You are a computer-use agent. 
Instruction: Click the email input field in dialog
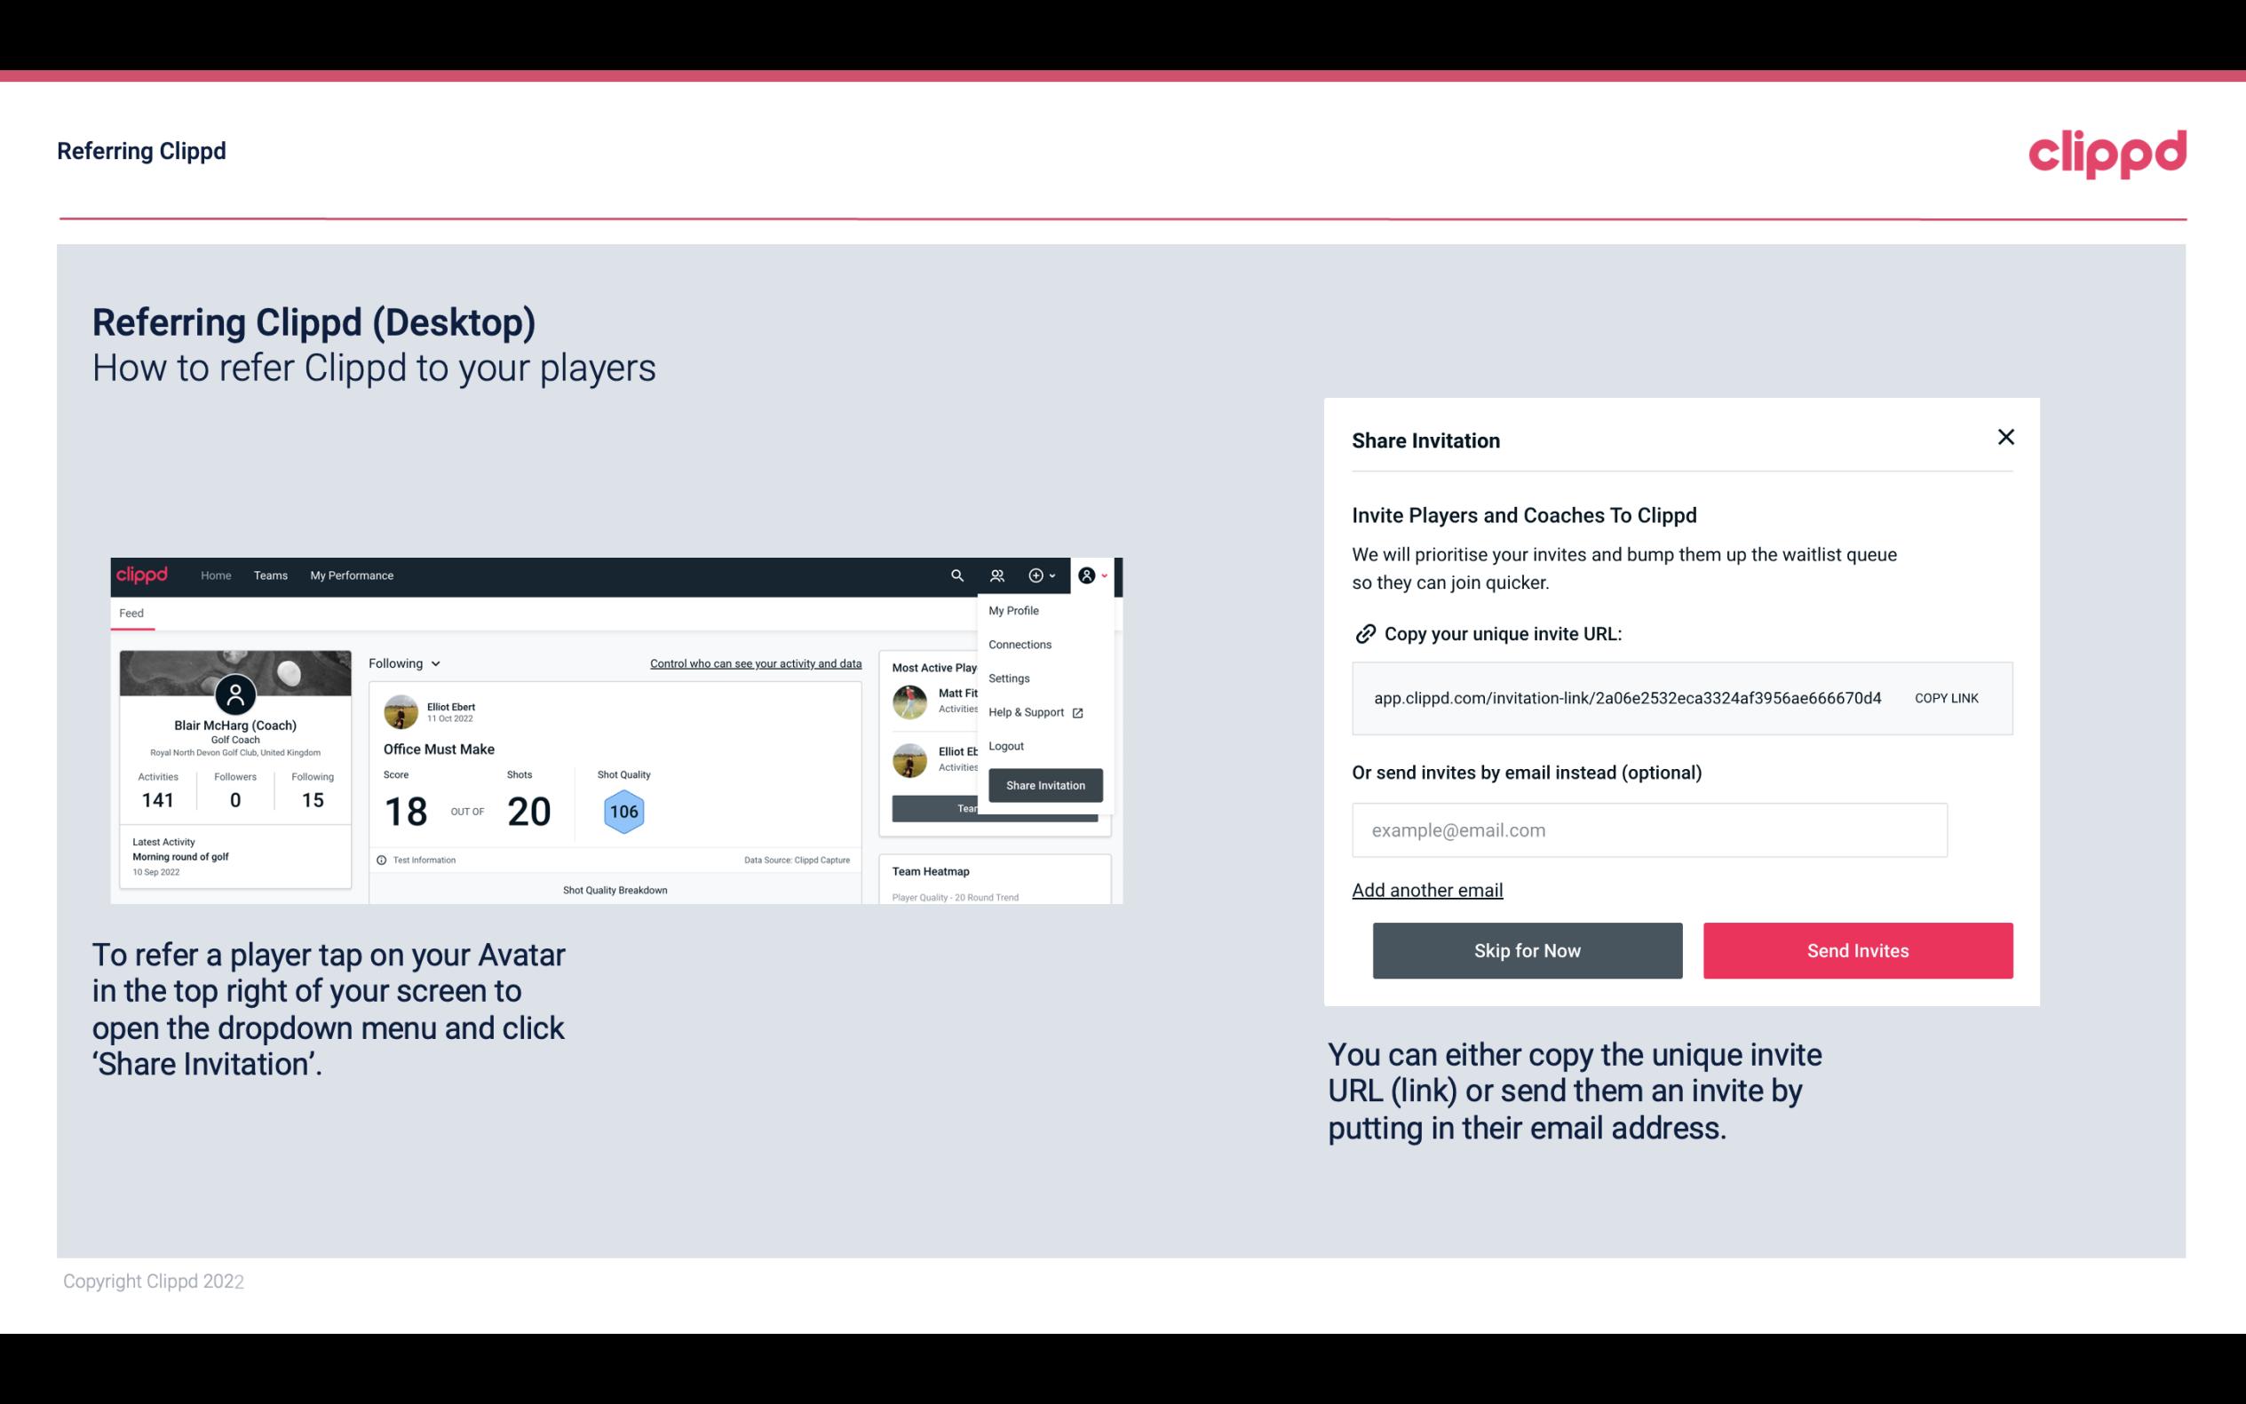click(1649, 829)
